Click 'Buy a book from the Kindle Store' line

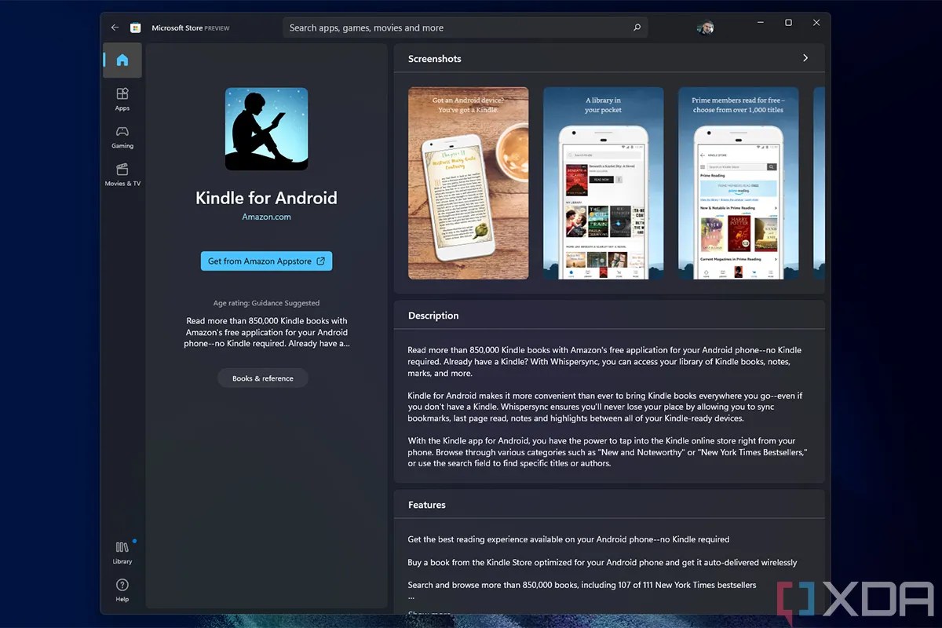[602, 562]
